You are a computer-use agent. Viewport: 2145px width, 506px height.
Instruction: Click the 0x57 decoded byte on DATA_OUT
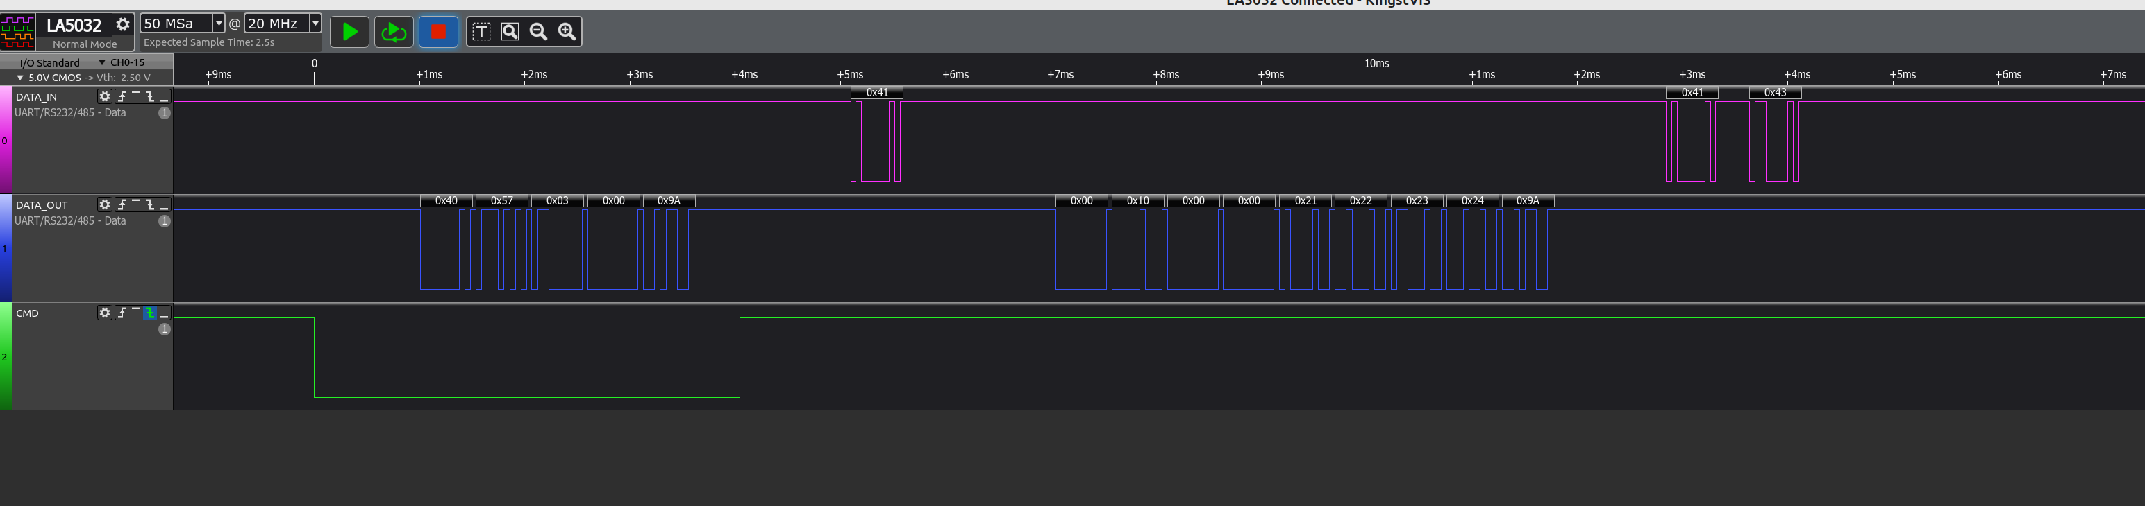(x=501, y=201)
